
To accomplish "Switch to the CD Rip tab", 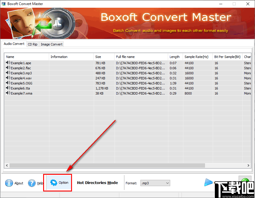I will click(32, 44).
